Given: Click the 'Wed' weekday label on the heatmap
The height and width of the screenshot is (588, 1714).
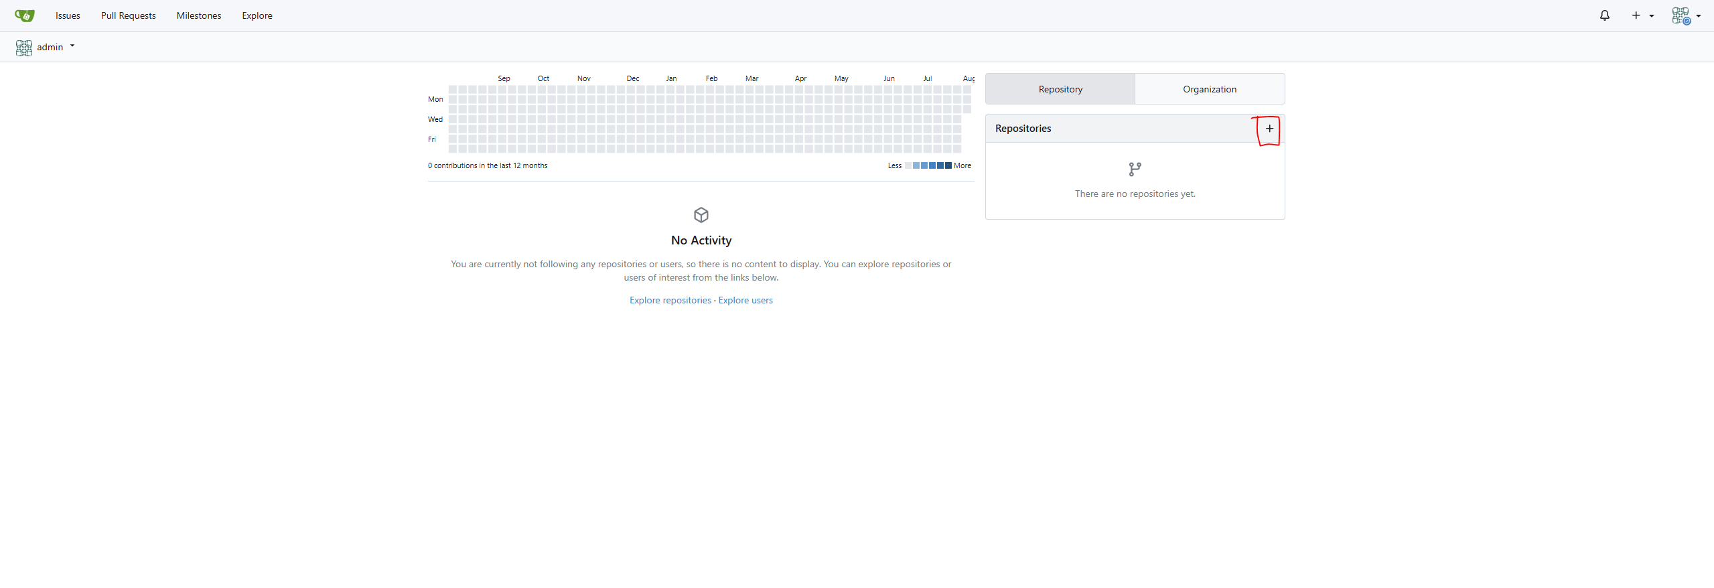Looking at the screenshot, I should pos(435,119).
